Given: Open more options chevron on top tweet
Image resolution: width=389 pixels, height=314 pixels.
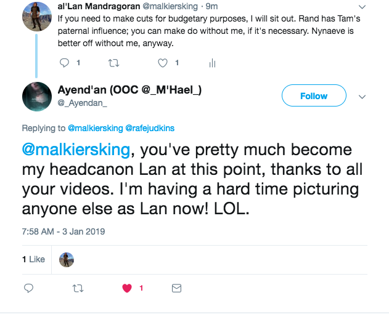Looking at the screenshot, I should pyautogui.click(x=362, y=7).
